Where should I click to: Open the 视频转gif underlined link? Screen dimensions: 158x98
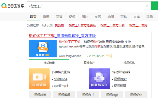(120, 79)
